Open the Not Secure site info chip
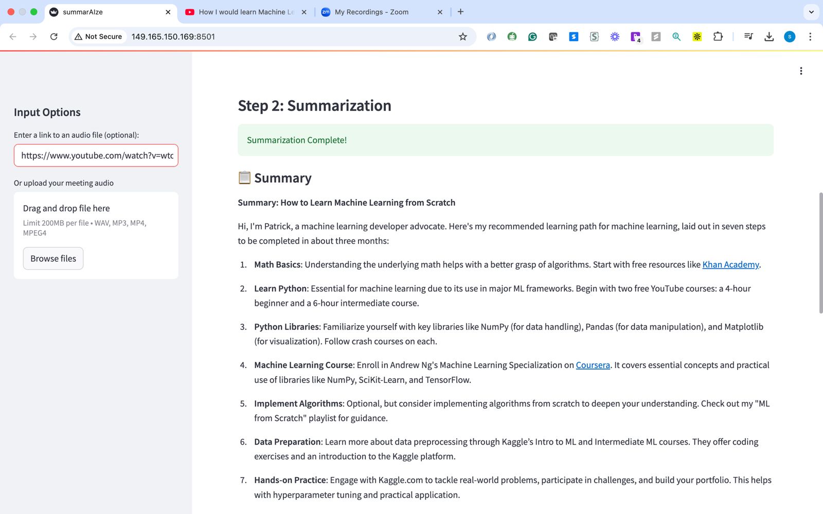 tap(98, 36)
